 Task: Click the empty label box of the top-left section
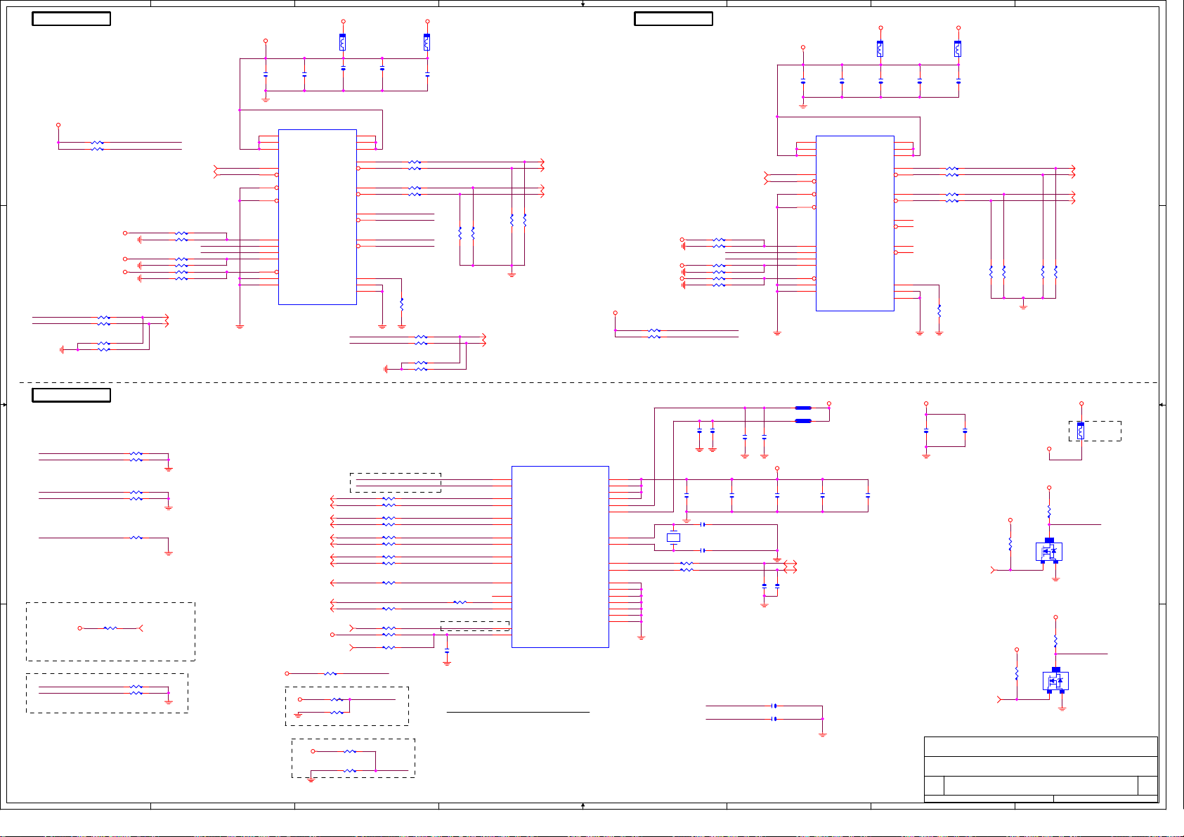click(x=72, y=19)
